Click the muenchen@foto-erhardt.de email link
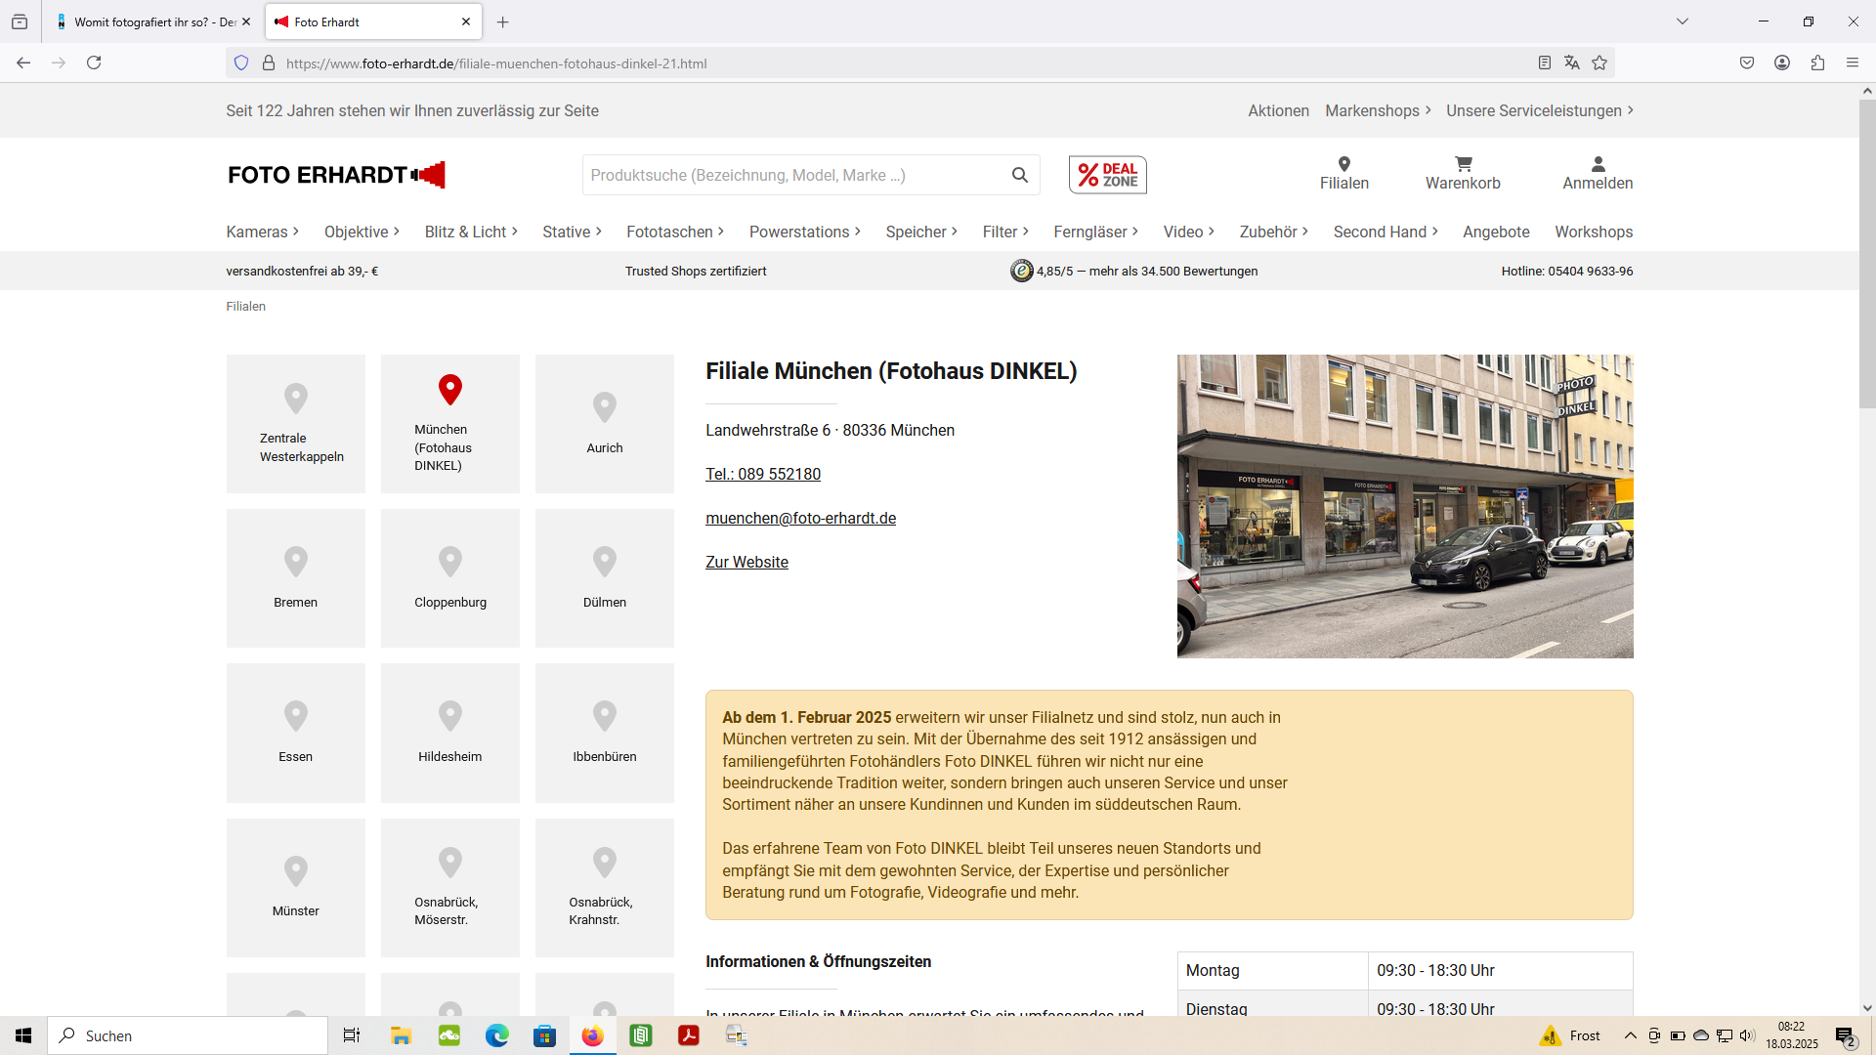 coord(800,519)
